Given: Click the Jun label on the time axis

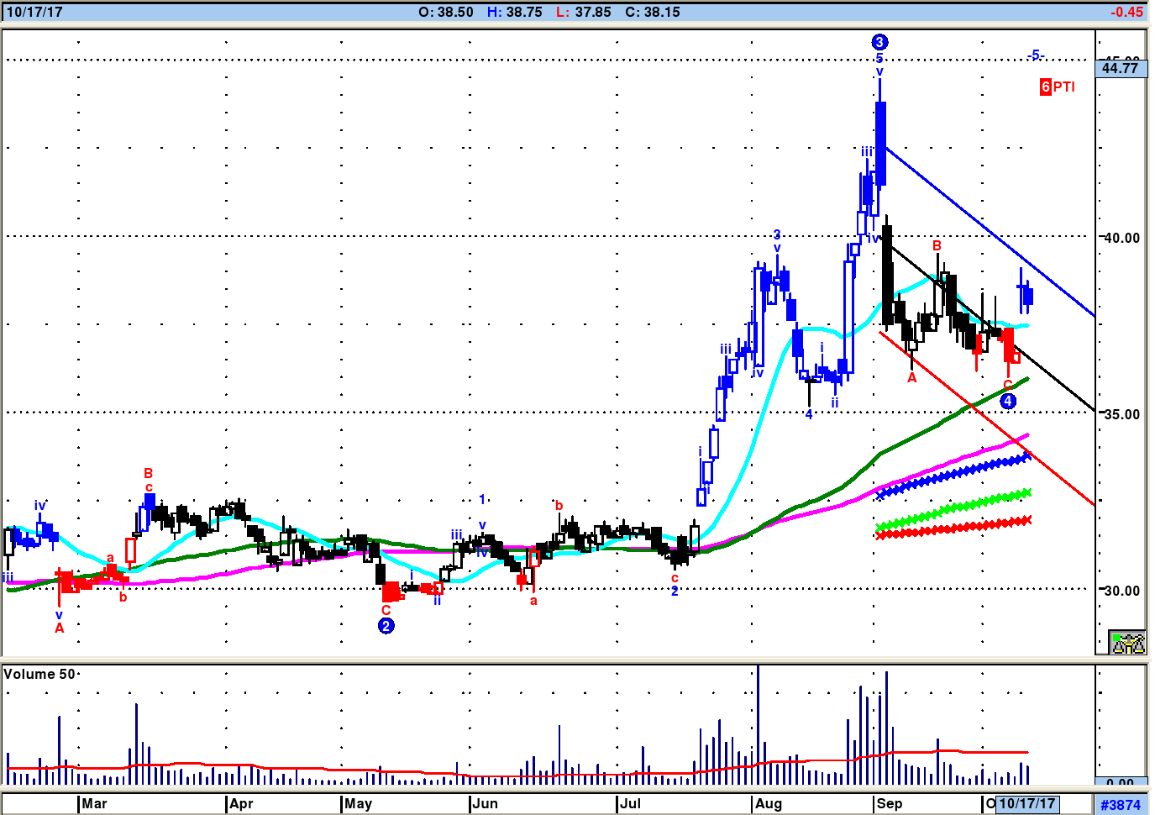Looking at the screenshot, I should [x=485, y=804].
